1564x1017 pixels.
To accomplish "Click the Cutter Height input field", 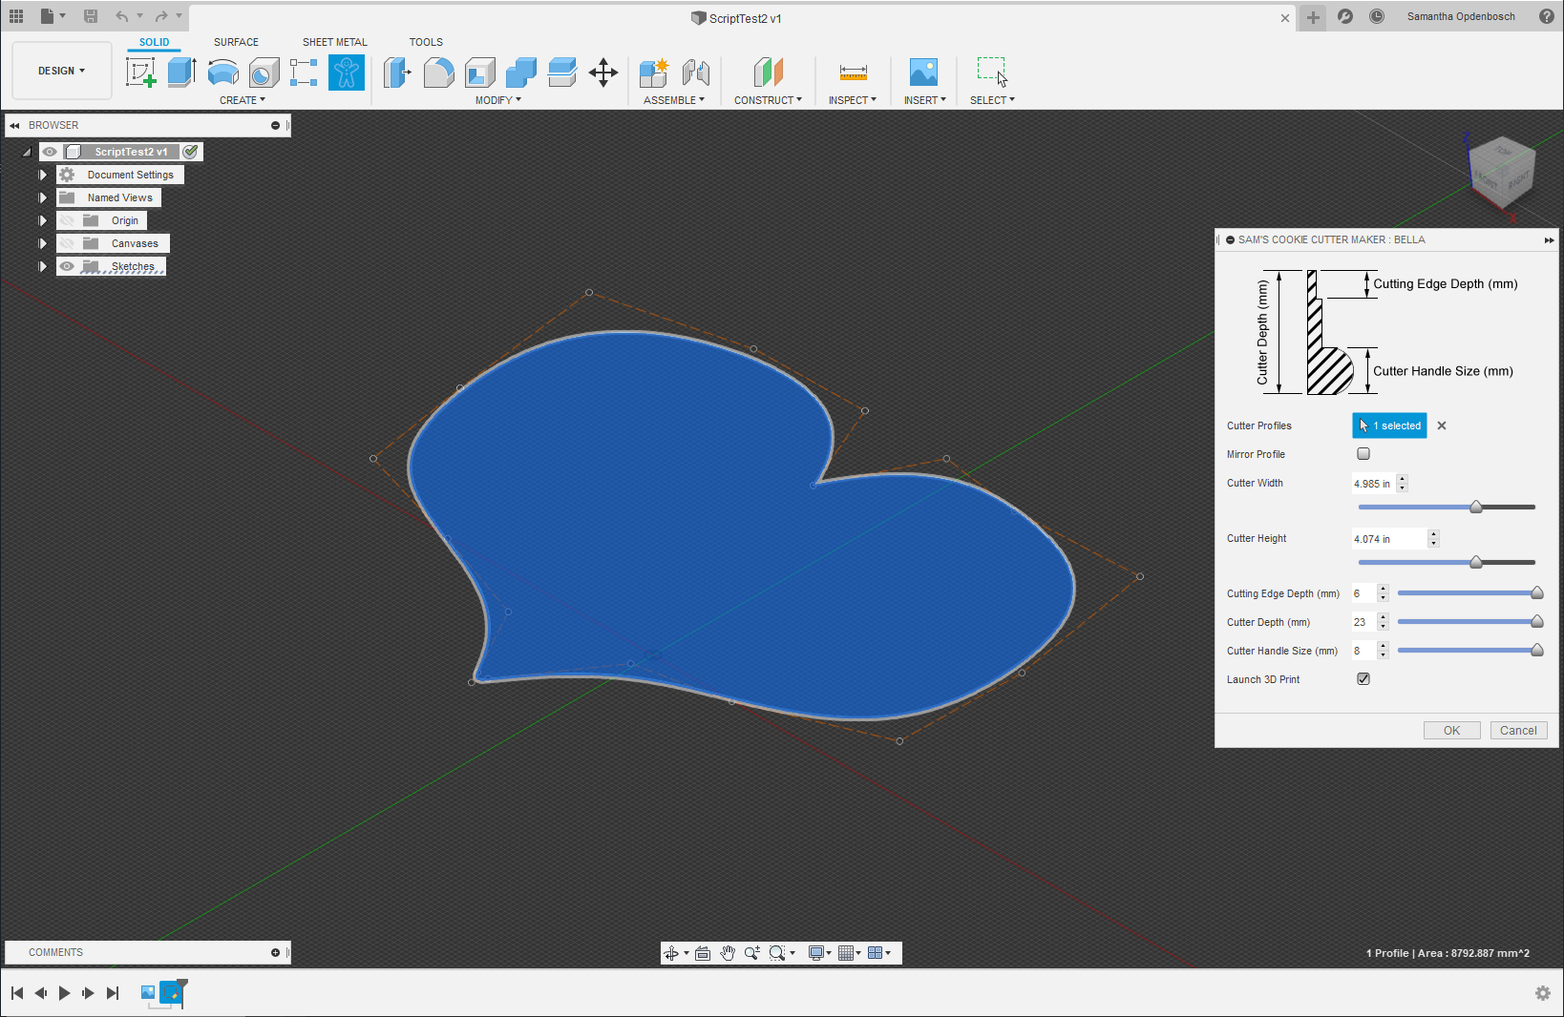I will [x=1388, y=539].
